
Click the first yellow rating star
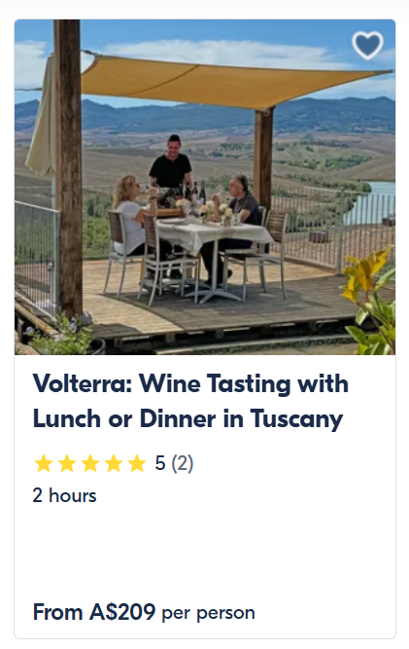click(x=43, y=463)
